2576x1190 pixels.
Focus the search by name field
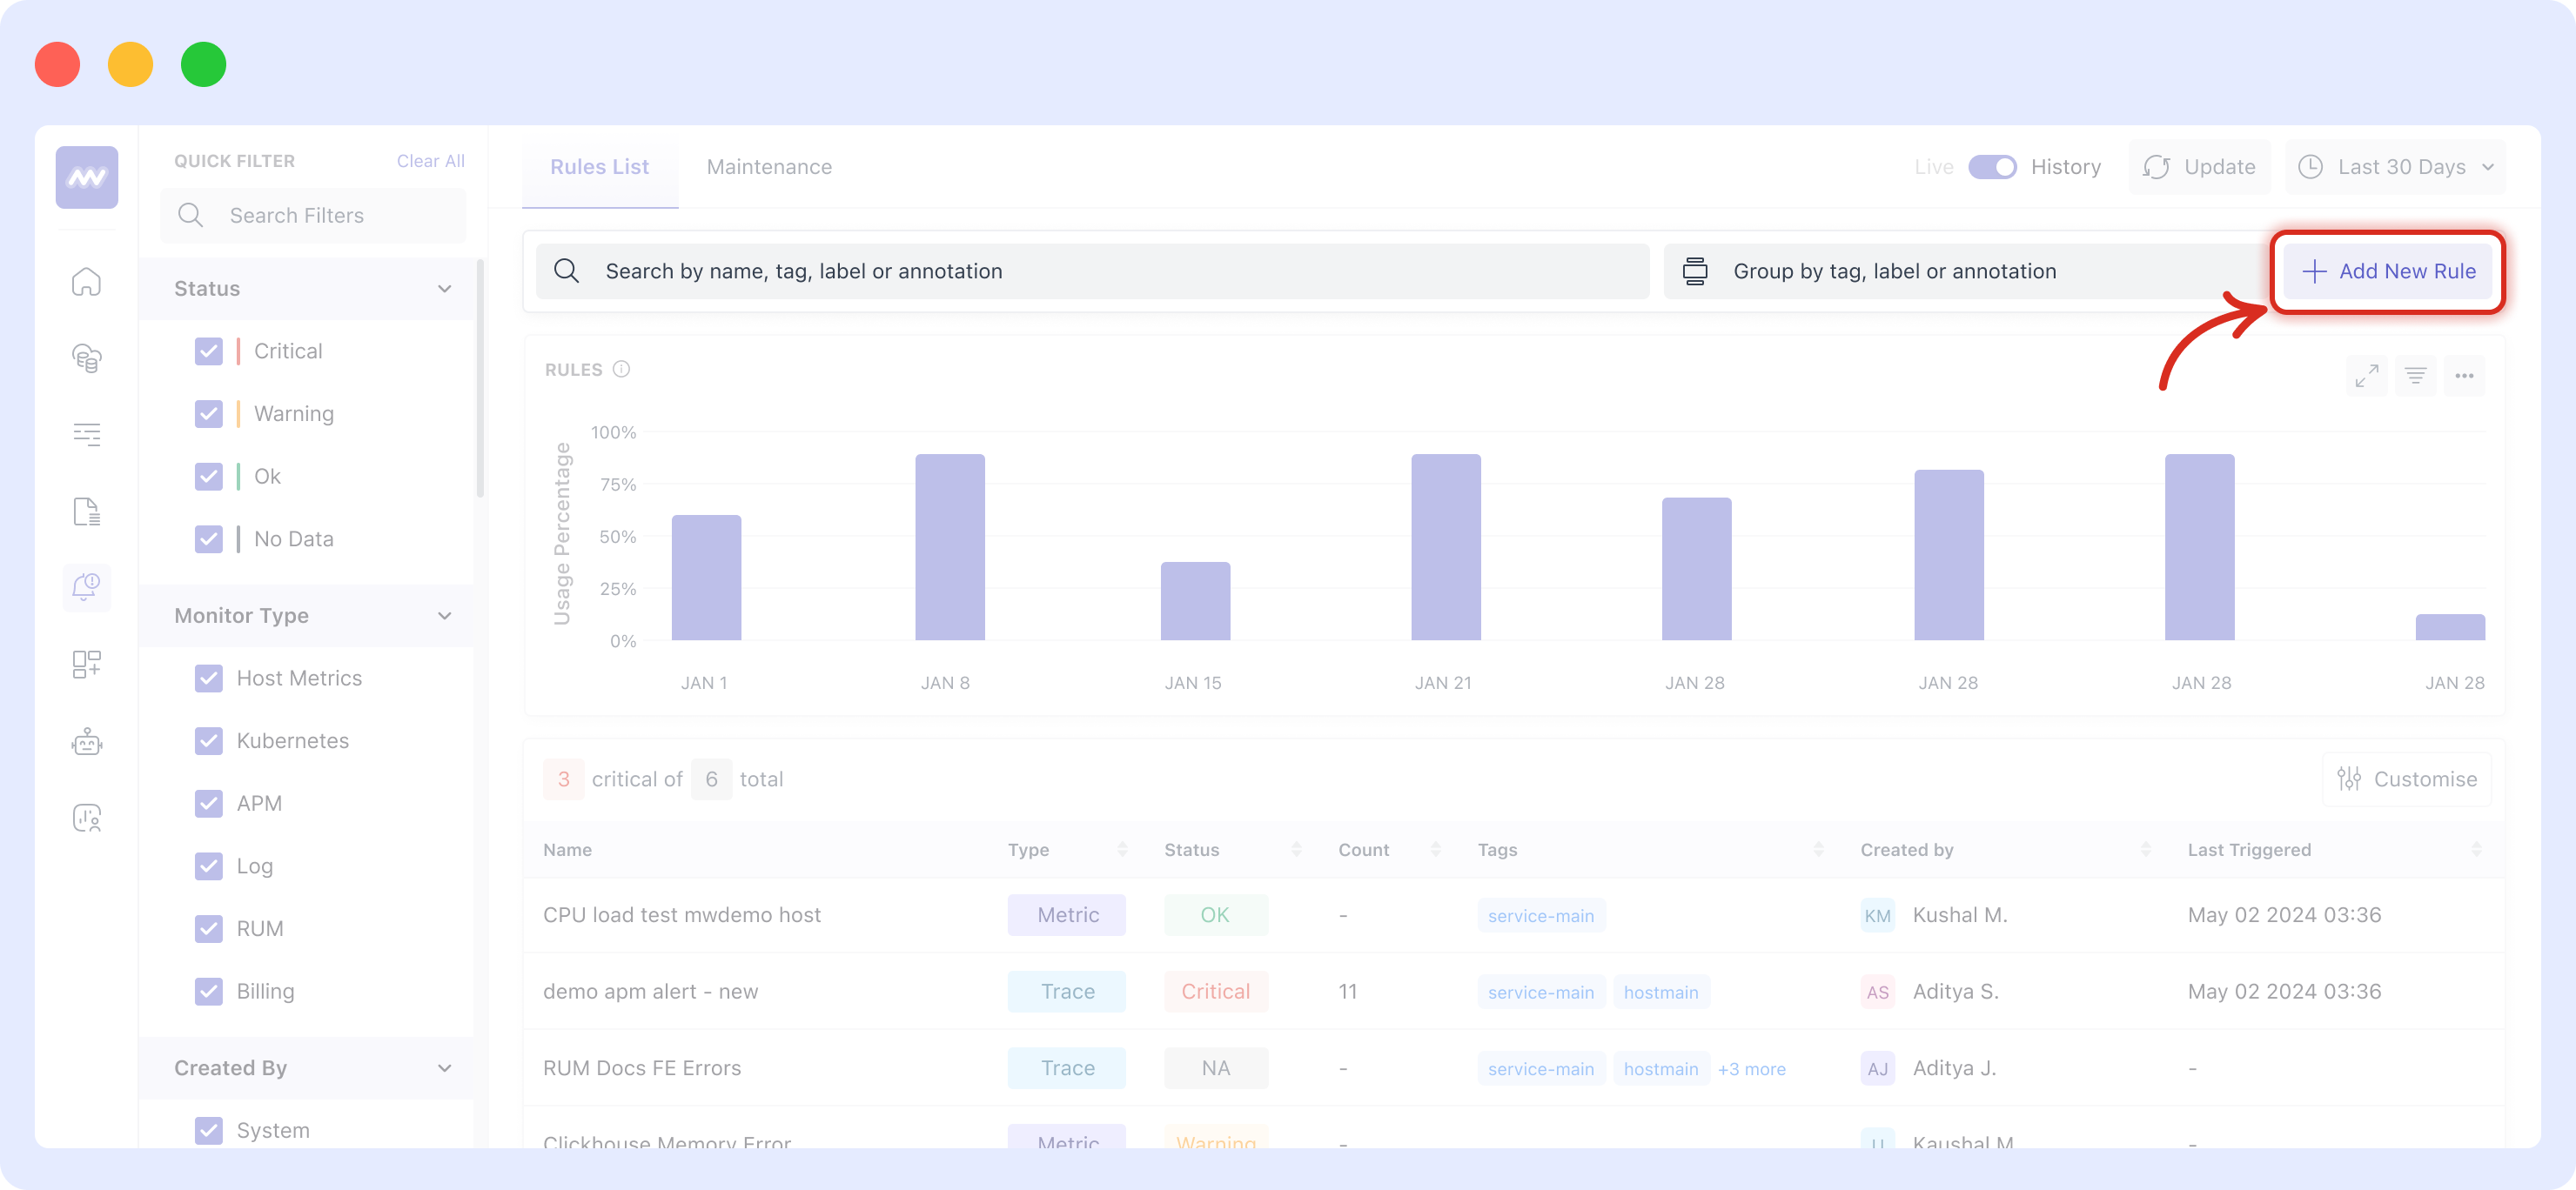click(x=1092, y=271)
